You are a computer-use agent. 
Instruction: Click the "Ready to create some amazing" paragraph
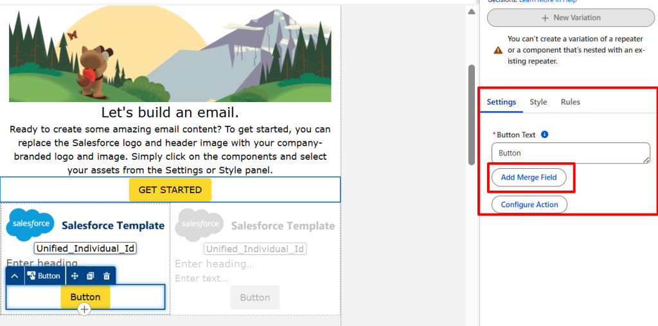point(170,150)
